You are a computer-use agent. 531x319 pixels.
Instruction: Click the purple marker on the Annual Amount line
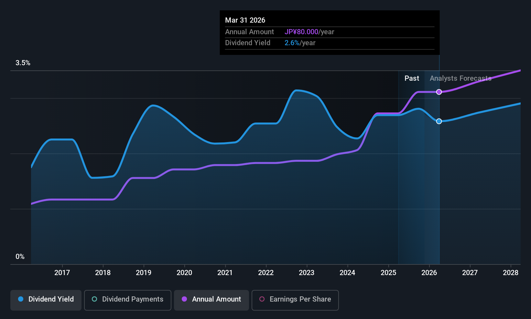[439, 92]
